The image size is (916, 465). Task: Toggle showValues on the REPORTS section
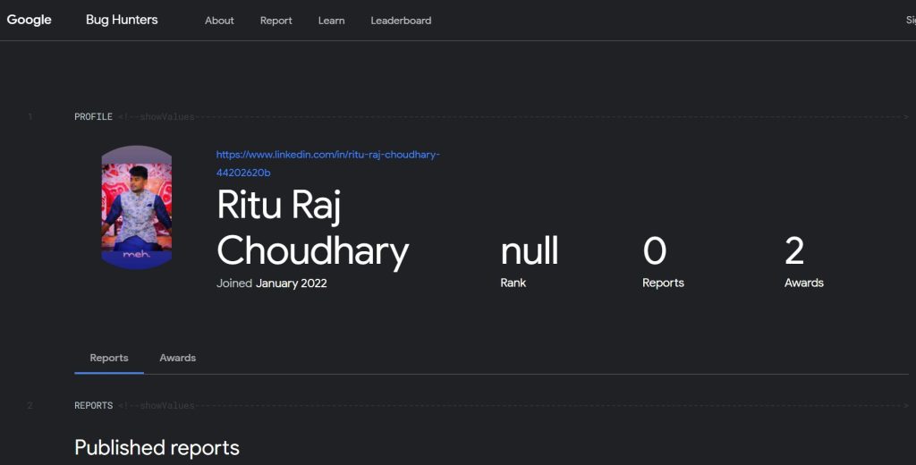(x=167, y=406)
